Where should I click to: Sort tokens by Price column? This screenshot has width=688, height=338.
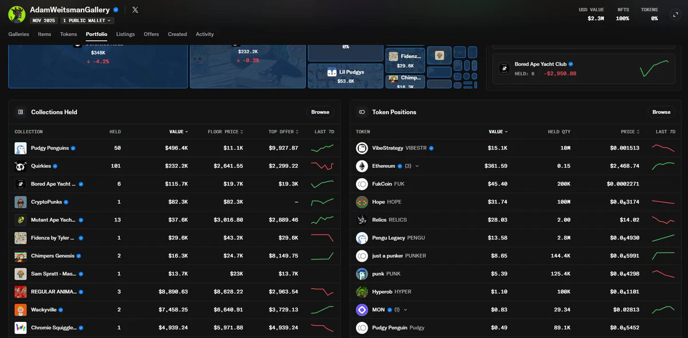click(630, 132)
